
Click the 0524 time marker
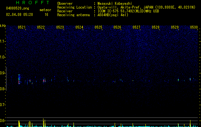79,27
